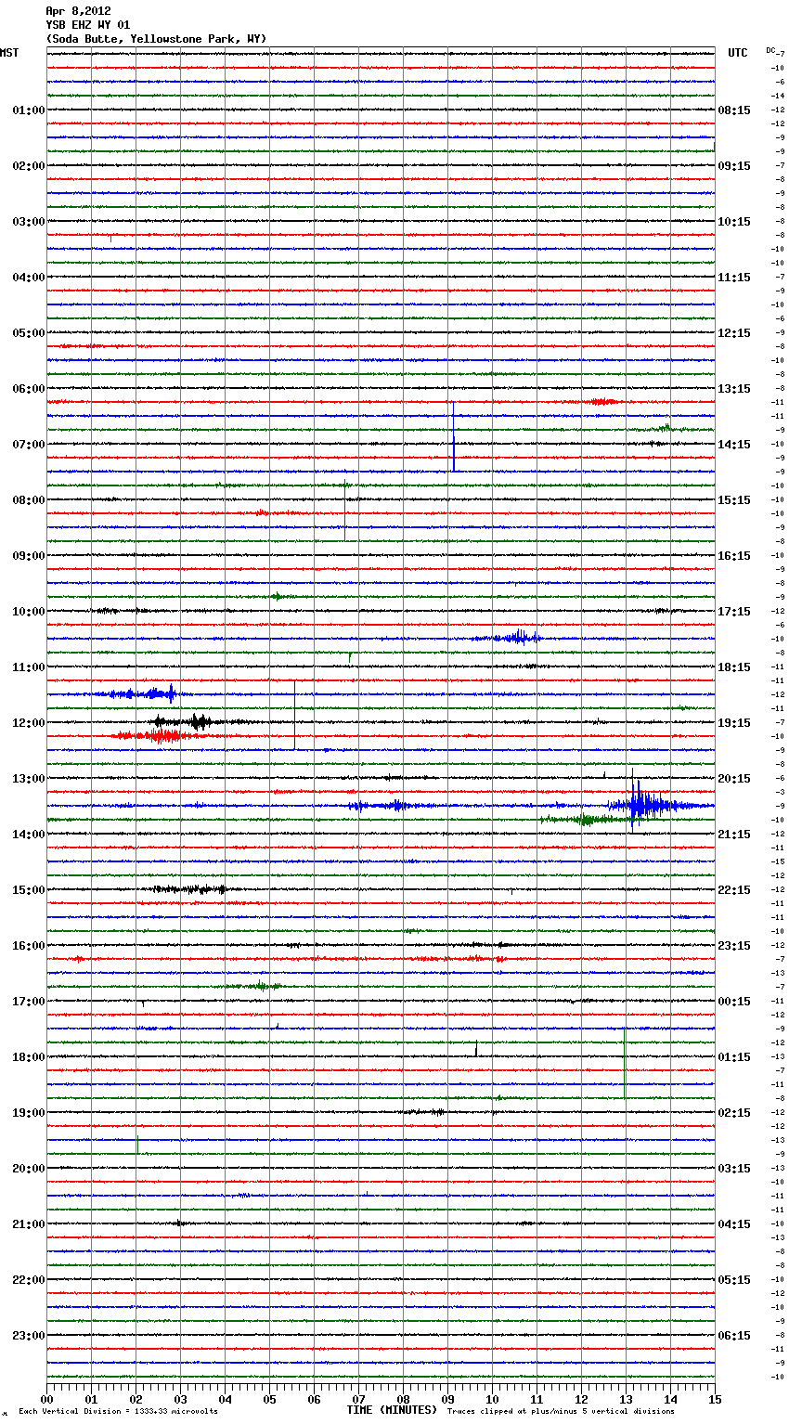Click the '16:15' UTC time label
The height and width of the screenshot is (1424, 789).
click(x=734, y=556)
